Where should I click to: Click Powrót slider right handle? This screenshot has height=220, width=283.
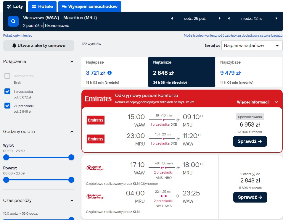click(71, 180)
